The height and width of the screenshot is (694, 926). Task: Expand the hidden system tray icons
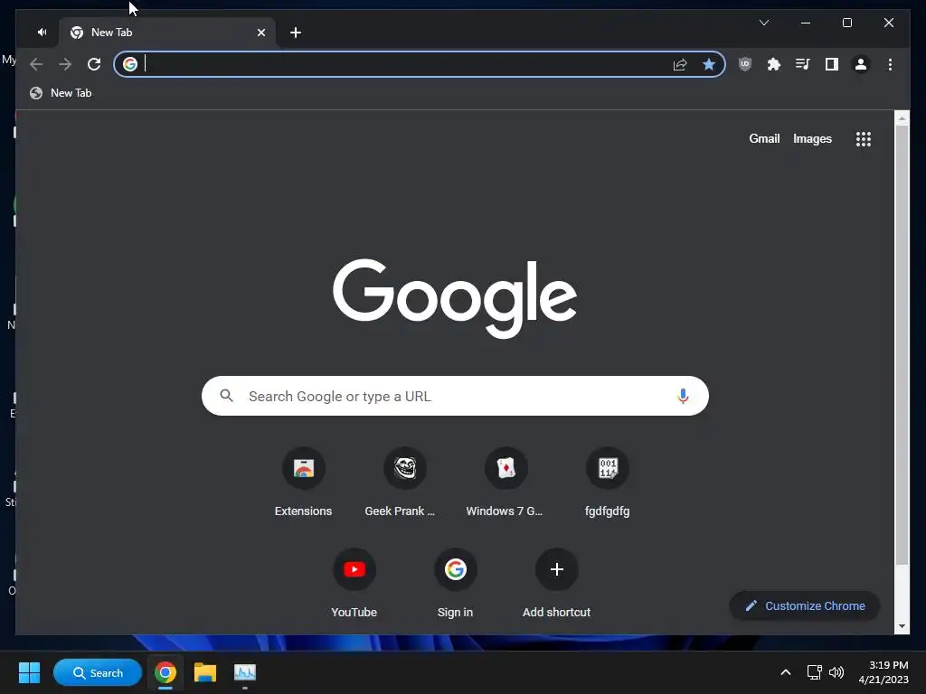(786, 672)
